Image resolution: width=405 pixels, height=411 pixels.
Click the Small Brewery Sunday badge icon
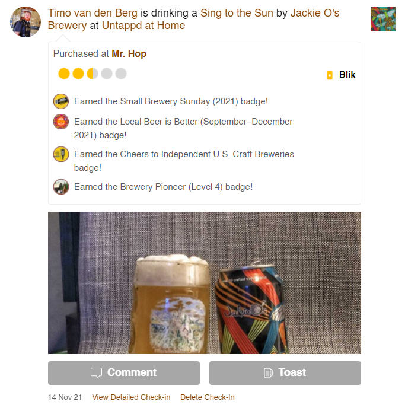pos(61,101)
